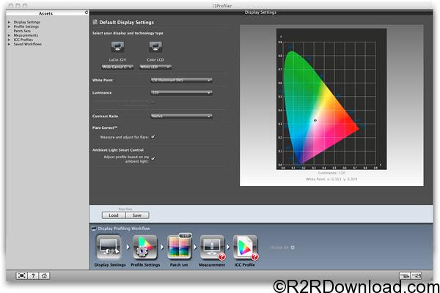
Task: Click the Color LCD display name
Action: [x=155, y=60]
